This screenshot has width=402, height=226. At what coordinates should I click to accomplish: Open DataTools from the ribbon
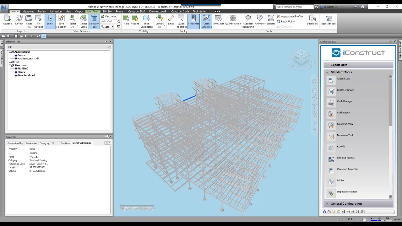click(312, 20)
